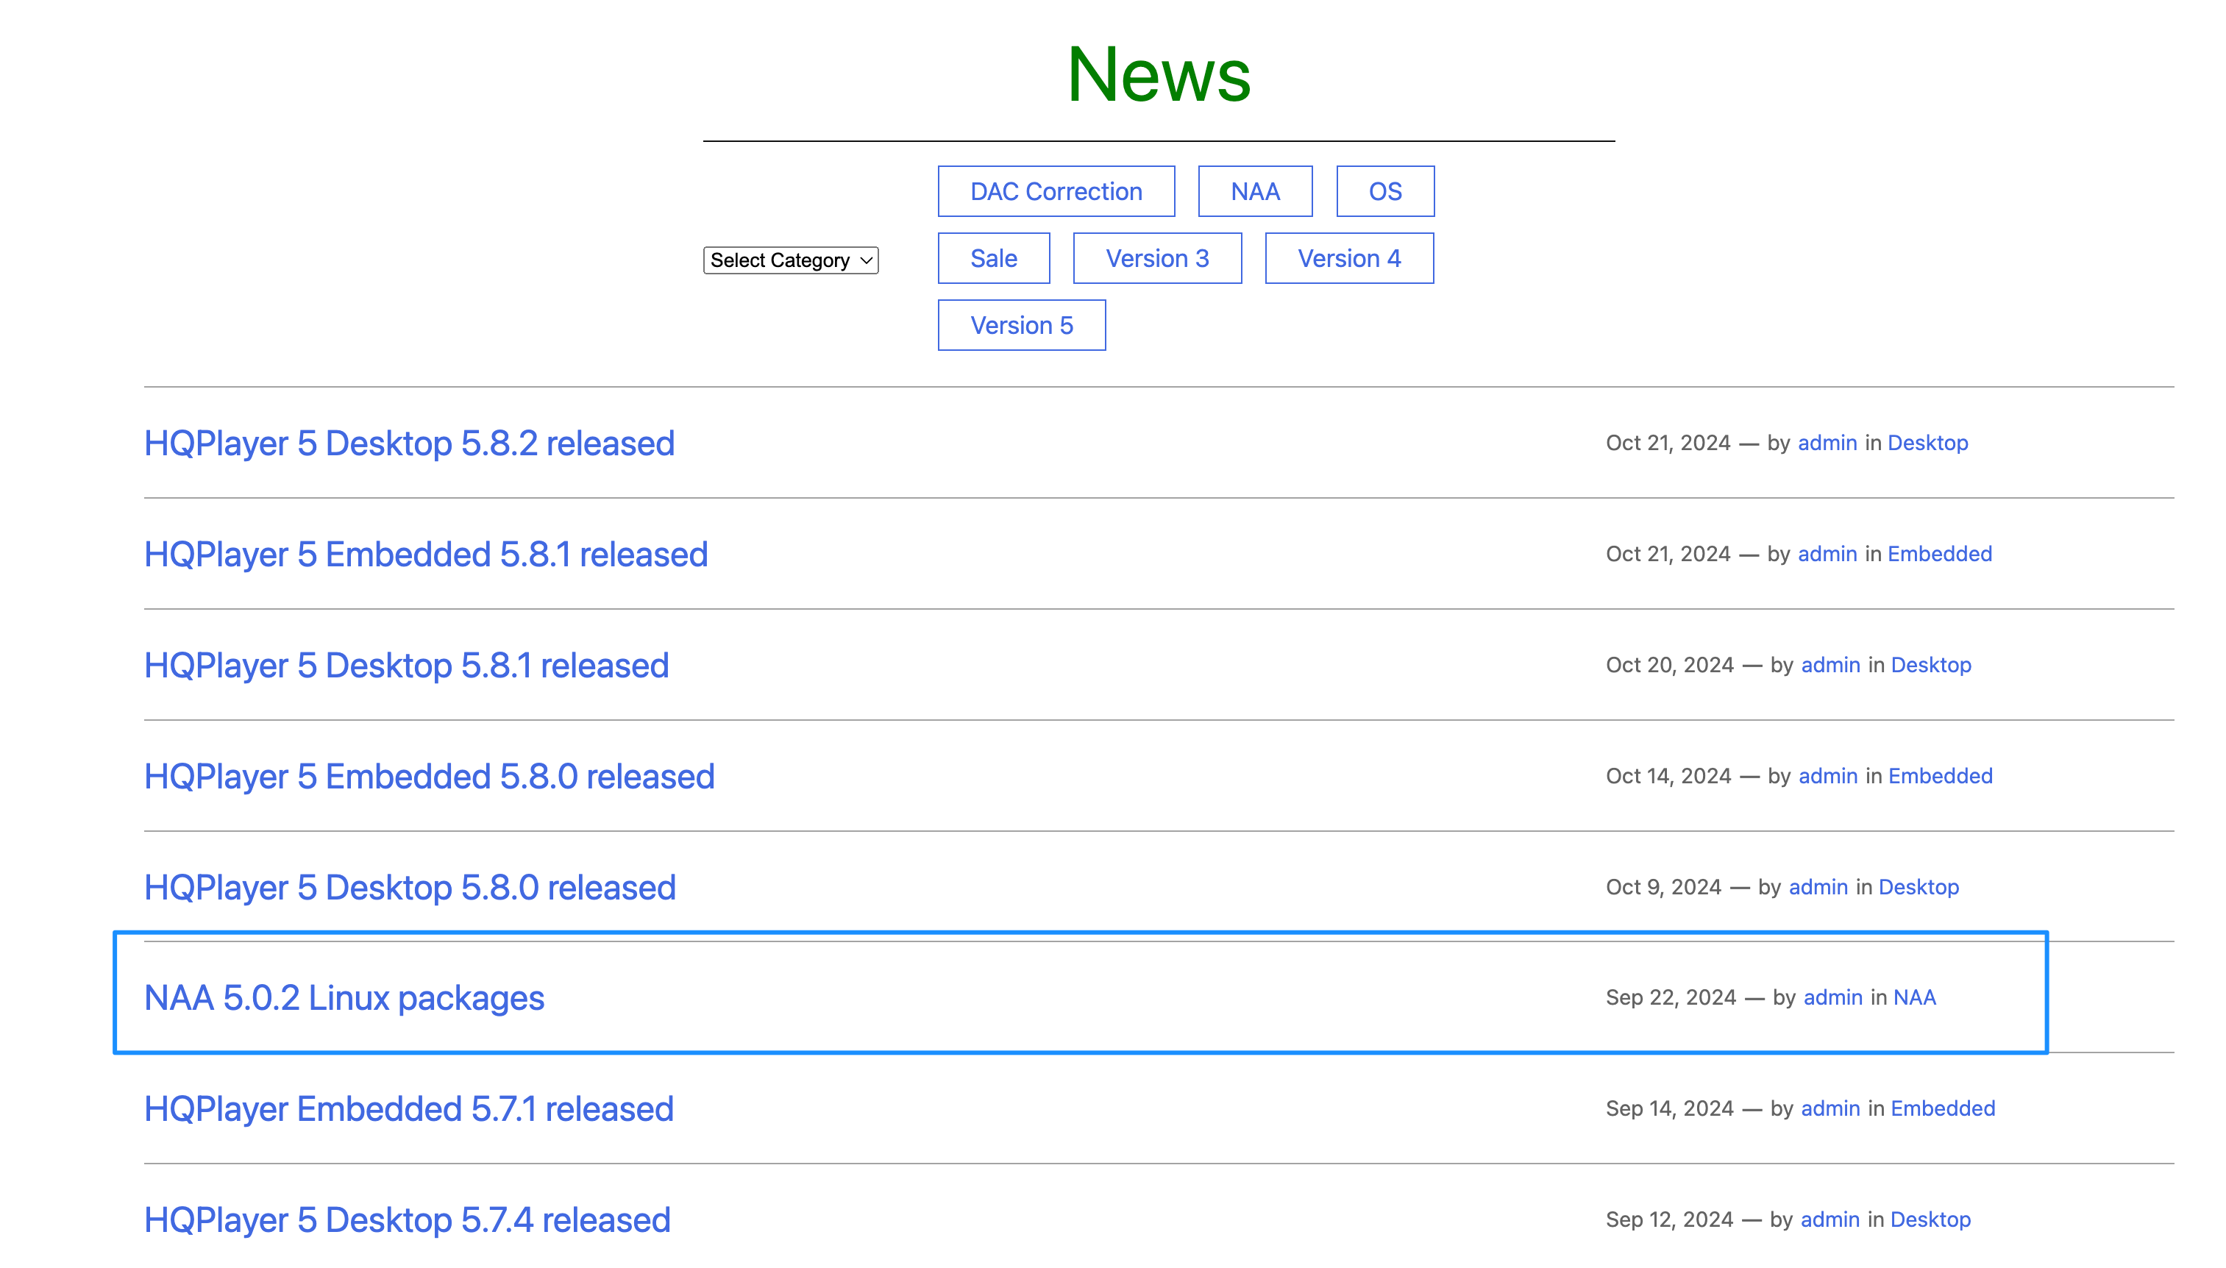The width and height of the screenshot is (2226, 1268).
Task: Click the date text 'Oct 21, 2024' on Desktop 5.8.2 row
Action: (1668, 443)
